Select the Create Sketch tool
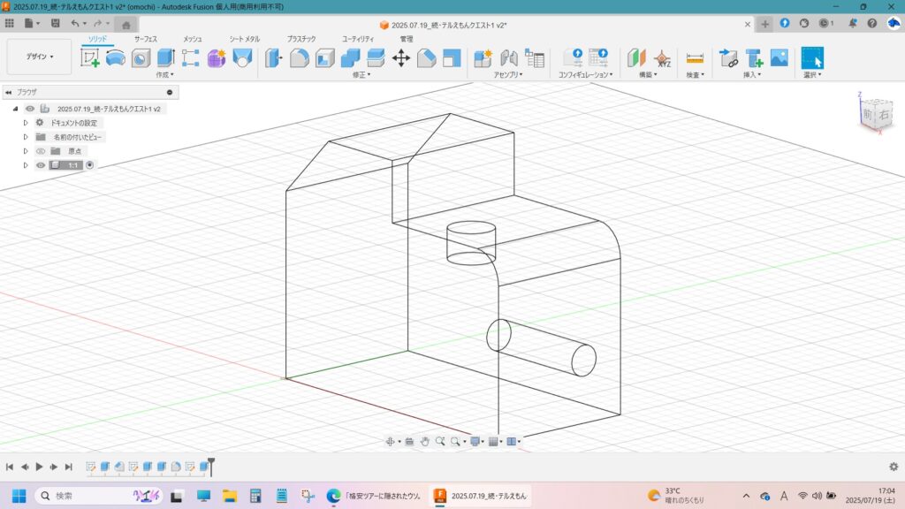This screenshot has width=905, height=509. pos(90,58)
